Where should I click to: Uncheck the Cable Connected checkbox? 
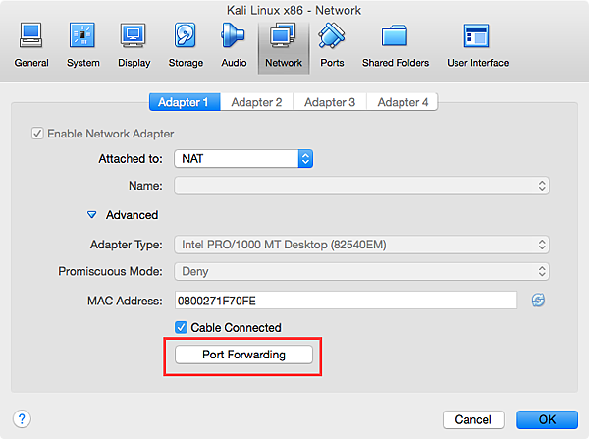coord(181,327)
